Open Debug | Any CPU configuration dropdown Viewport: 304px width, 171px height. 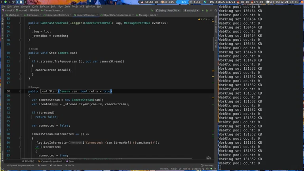point(168,10)
